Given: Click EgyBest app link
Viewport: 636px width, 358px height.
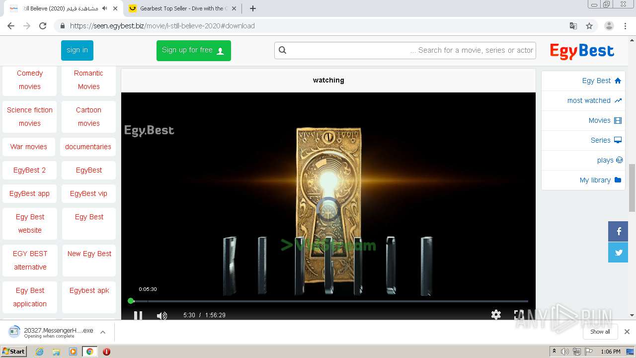Looking at the screenshot, I should [29, 193].
